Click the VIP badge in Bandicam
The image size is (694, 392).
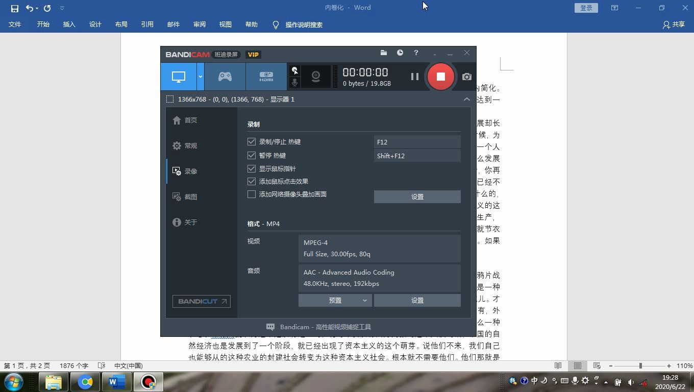(x=253, y=55)
